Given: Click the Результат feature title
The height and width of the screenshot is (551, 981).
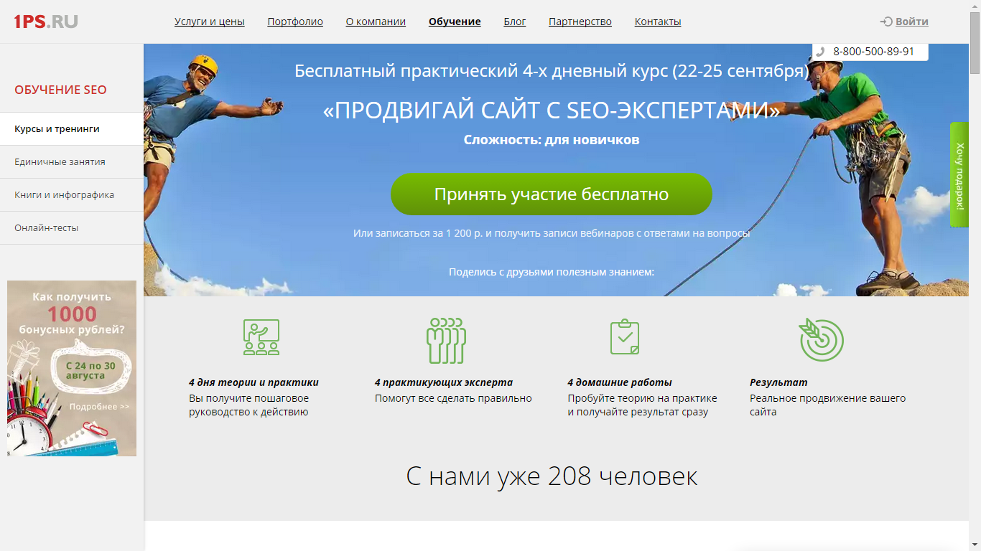Looking at the screenshot, I should tap(778, 382).
